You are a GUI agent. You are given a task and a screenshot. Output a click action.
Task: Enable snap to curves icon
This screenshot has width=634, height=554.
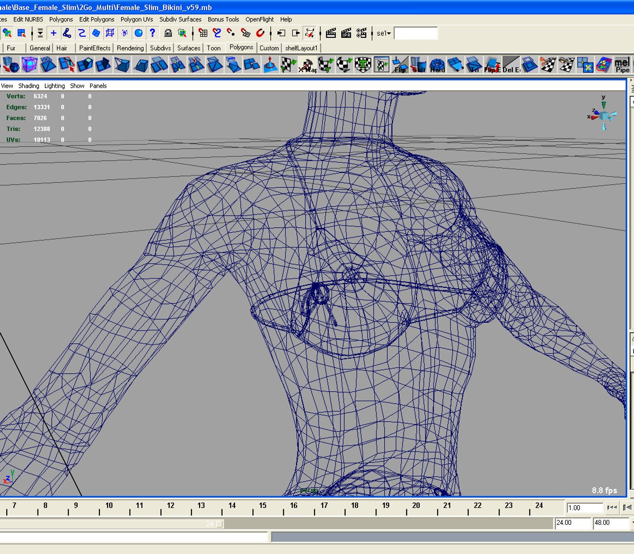pos(217,33)
